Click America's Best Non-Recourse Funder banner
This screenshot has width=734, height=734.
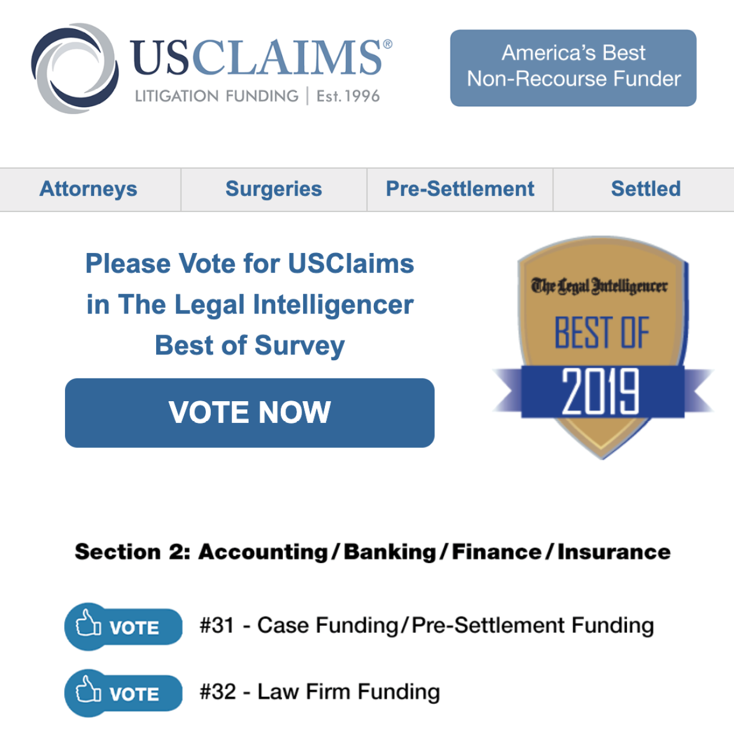click(x=573, y=68)
